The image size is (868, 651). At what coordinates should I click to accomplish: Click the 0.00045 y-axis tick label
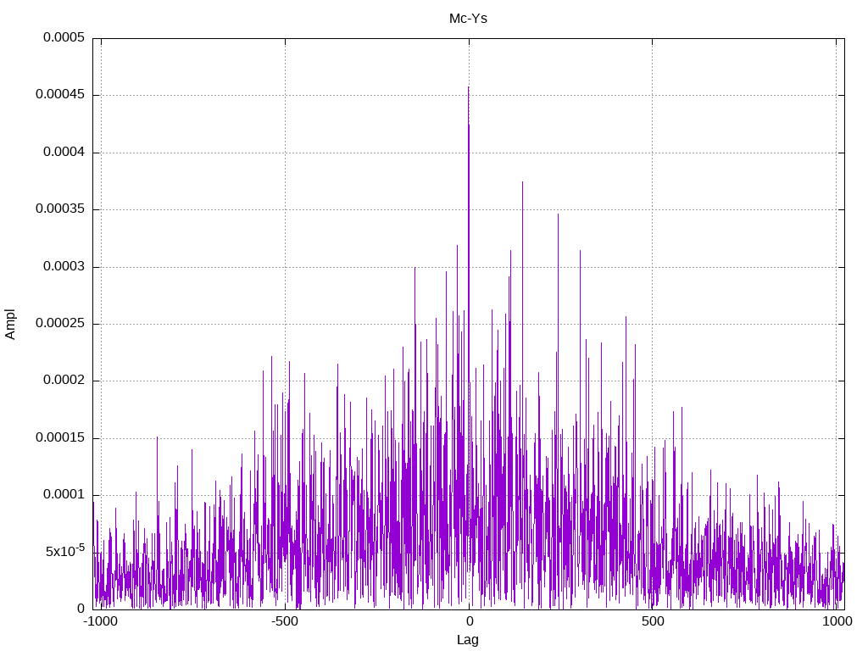[60, 95]
